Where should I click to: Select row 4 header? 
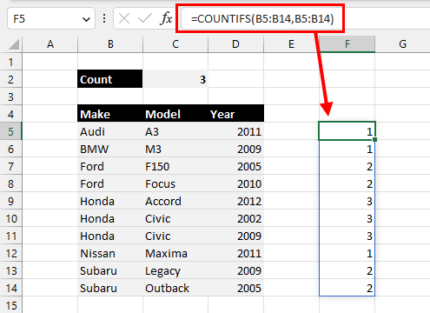[11, 114]
